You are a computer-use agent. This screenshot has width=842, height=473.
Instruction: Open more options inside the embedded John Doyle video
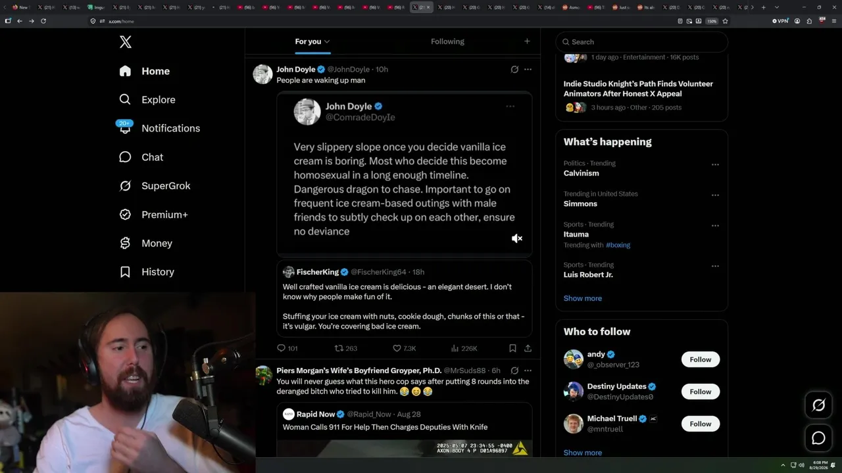(x=510, y=106)
